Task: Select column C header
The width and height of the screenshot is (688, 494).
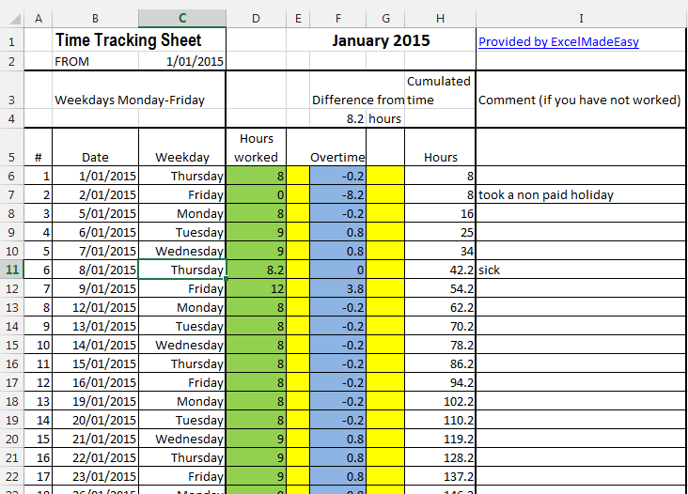Action: tap(182, 18)
